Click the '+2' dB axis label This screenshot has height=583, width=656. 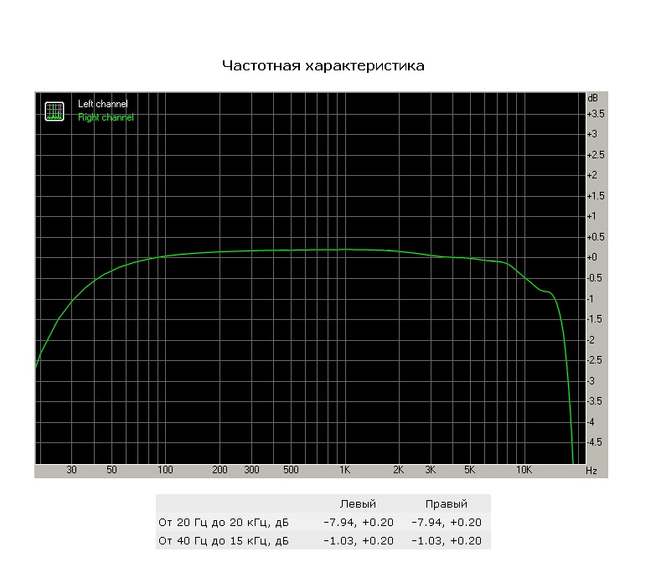click(592, 175)
